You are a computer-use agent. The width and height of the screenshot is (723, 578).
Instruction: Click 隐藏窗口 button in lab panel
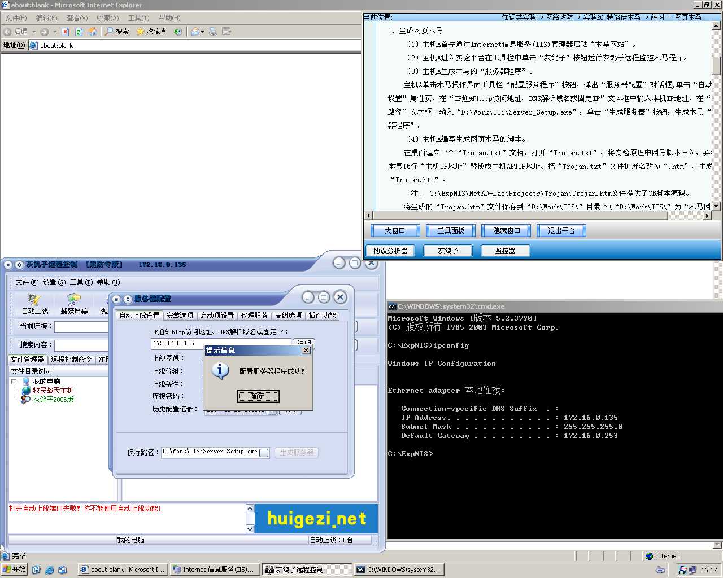click(506, 230)
